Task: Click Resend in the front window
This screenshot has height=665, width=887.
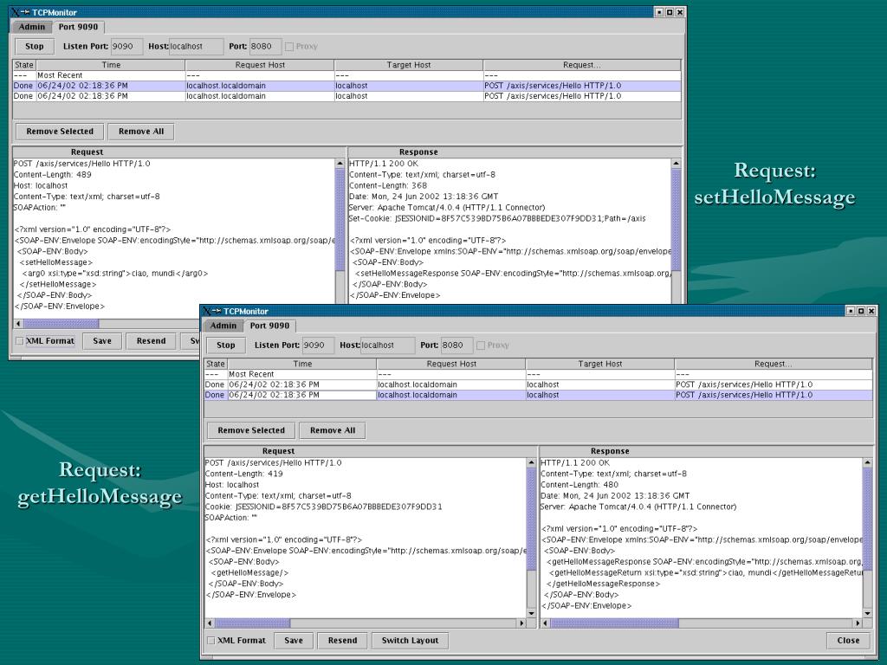Action: [343, 640]
